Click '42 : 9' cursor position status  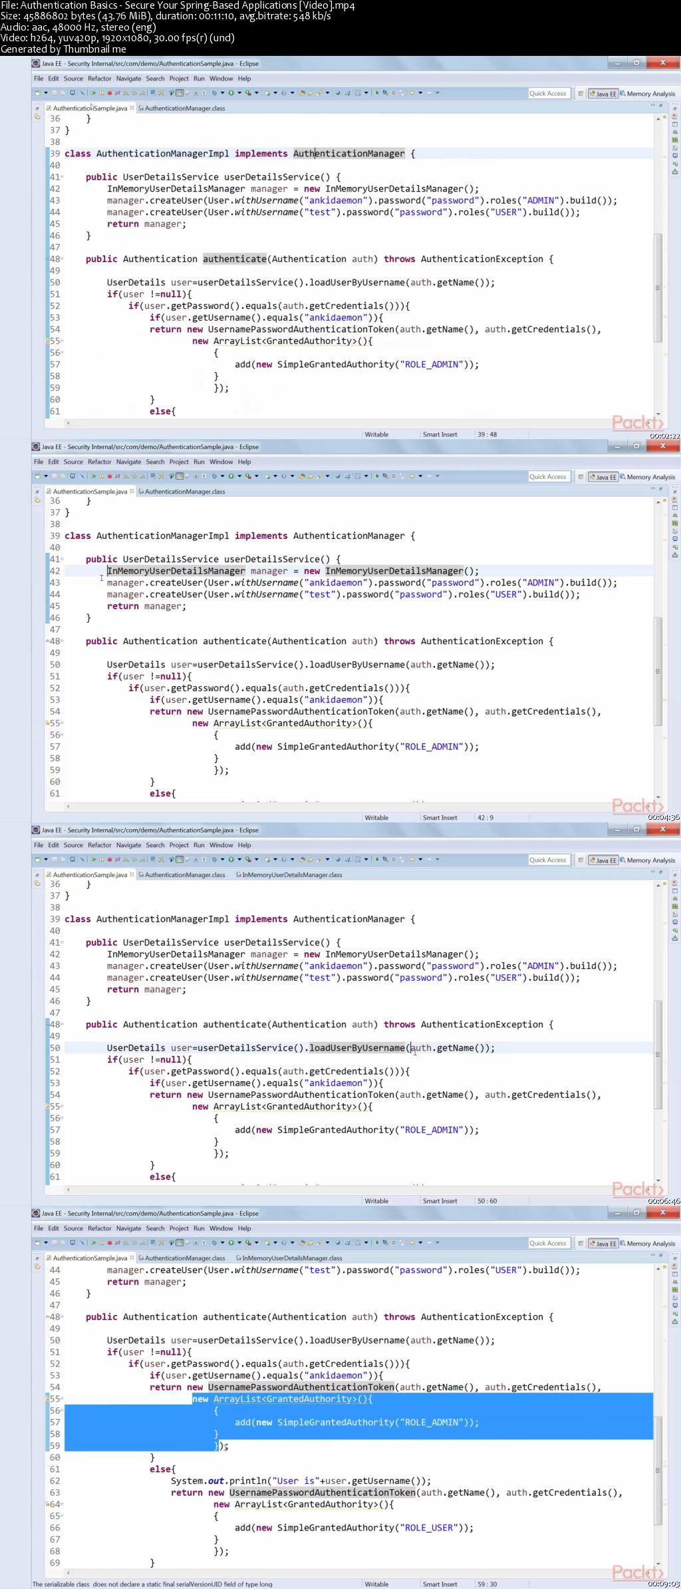click(485, 818)
